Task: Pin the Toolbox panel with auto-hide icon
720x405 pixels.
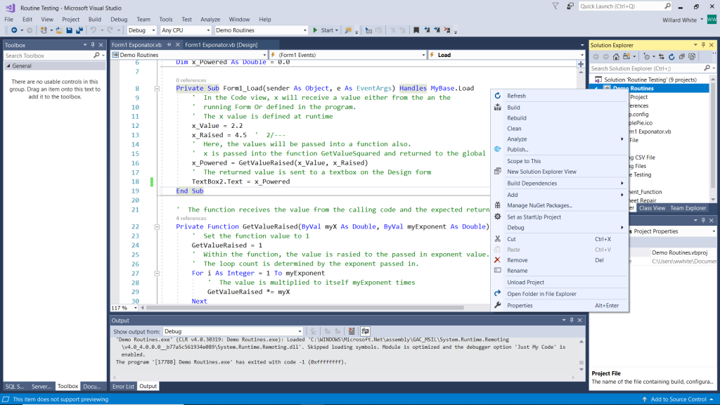Action: 93,45
